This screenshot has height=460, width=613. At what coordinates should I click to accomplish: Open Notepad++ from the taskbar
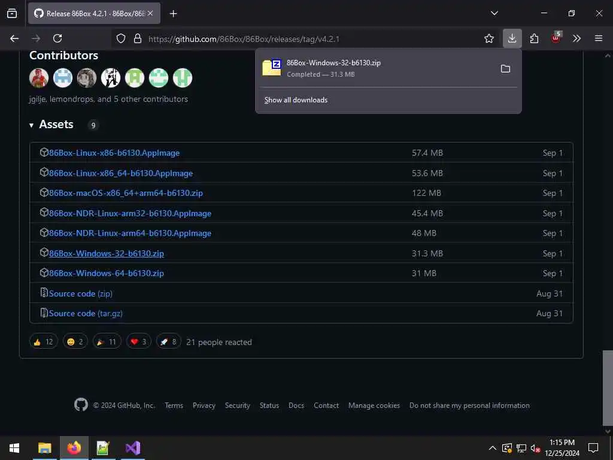tap(103, 448)
